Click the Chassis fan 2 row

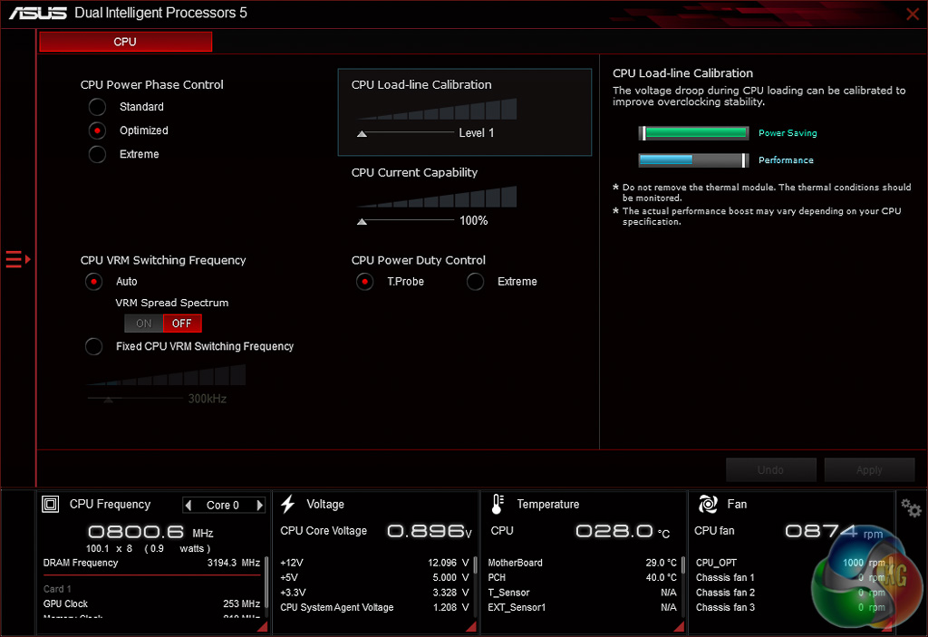790,593
